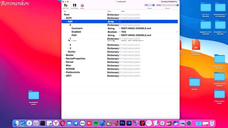This screenshot has width=228, height=128.
Task: Collapse the ACPI dictionary node
Action: coord(64,18)
